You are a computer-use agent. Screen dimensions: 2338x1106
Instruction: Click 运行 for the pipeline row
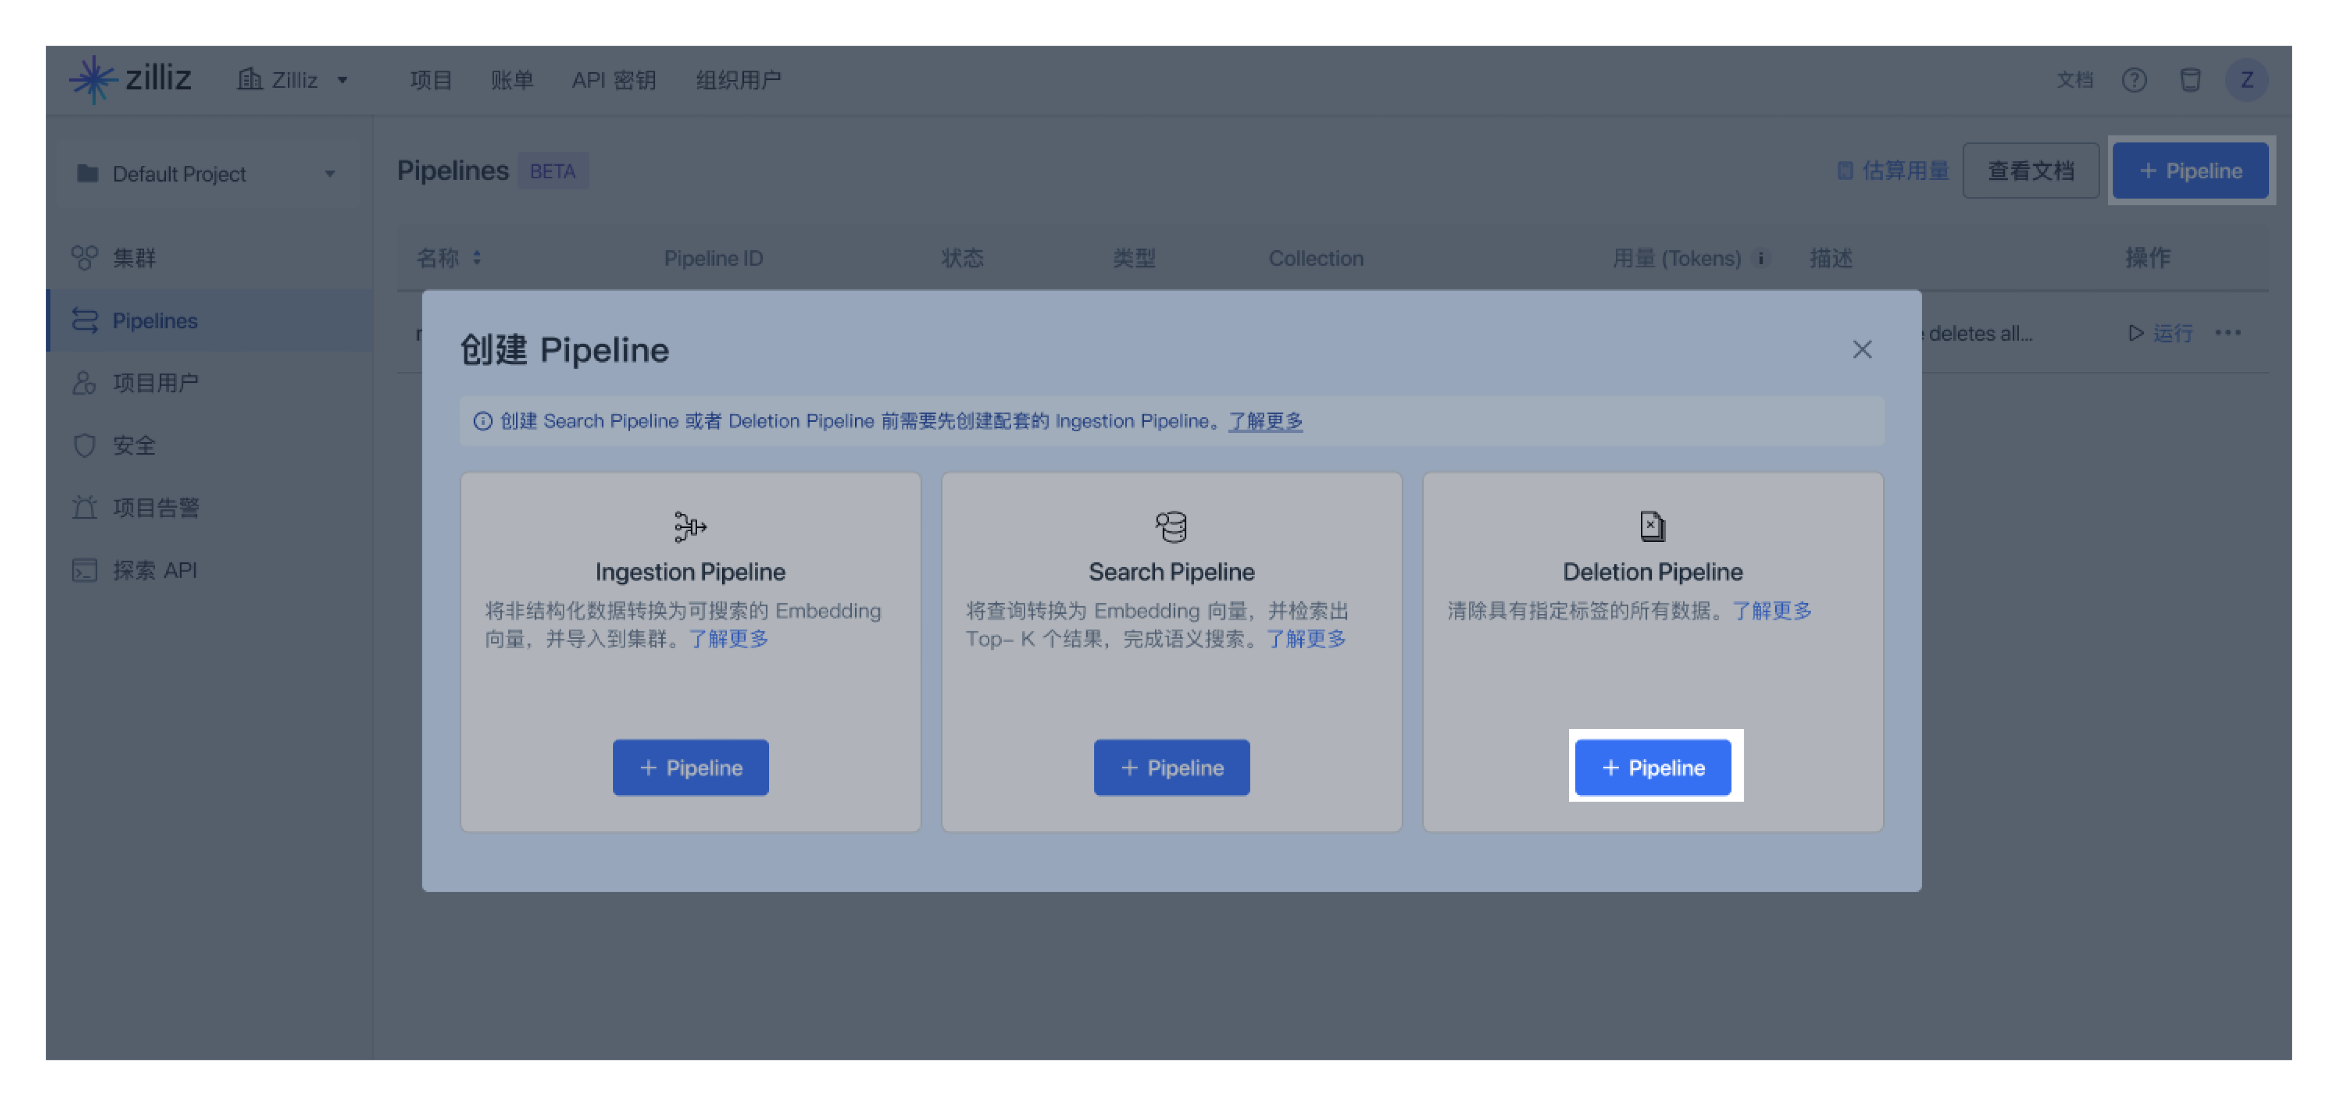pos(2160,333)
